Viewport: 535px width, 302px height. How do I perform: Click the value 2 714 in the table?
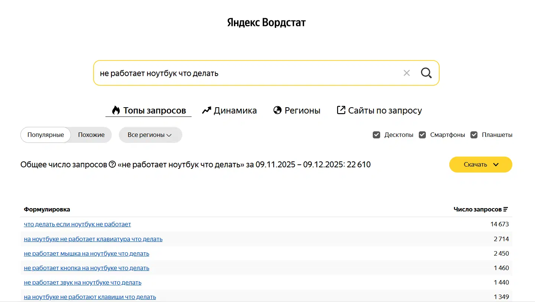pyautogui.click(x=501, y=239)
